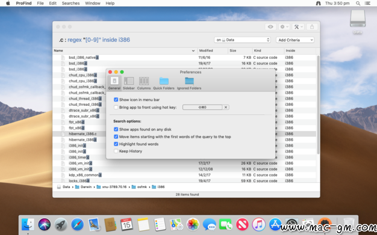Enable Bring app to front using hot key
377x235 pixels.
116,108
